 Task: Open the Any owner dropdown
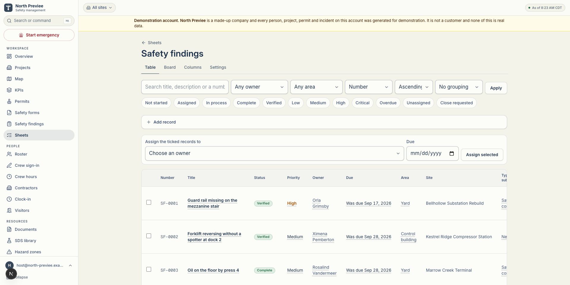tap(259, 87)
